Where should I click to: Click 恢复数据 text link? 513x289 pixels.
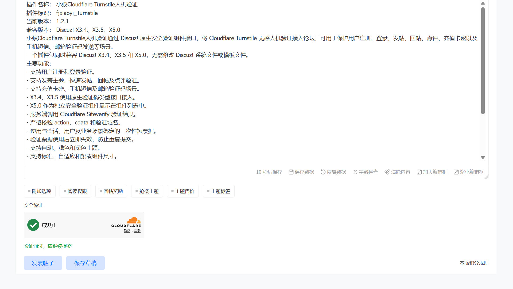click(336, 172)
